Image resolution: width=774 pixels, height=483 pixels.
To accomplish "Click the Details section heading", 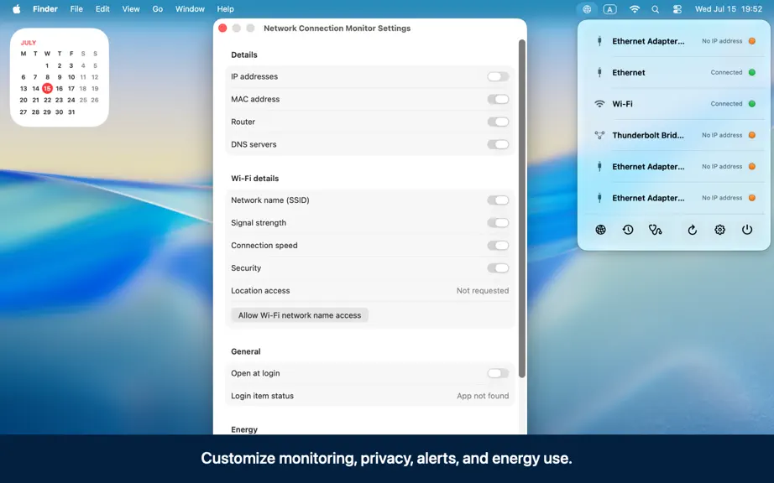I will [243, 55].
